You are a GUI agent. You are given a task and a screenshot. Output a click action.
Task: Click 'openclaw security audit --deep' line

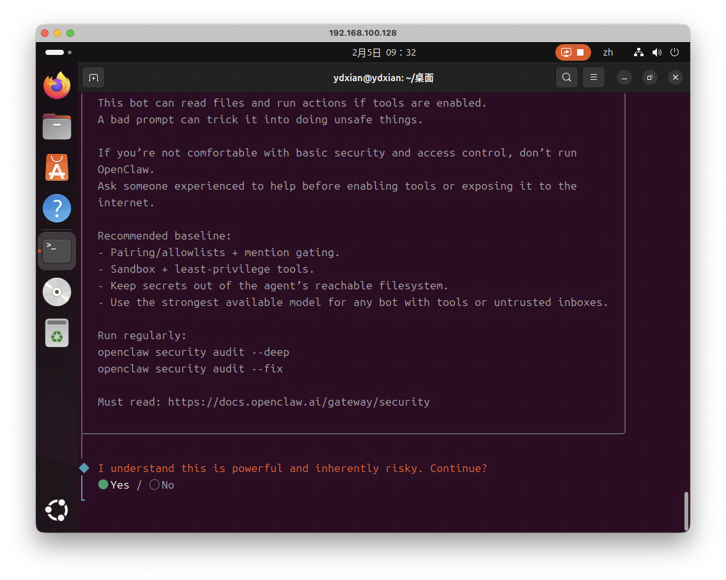click(x=194, y=352)
